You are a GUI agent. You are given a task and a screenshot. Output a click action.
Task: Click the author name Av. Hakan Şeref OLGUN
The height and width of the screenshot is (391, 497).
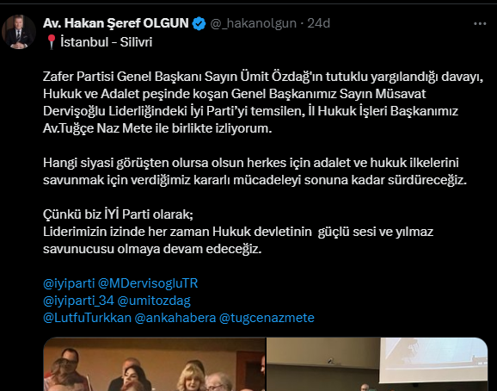[116, 23]
